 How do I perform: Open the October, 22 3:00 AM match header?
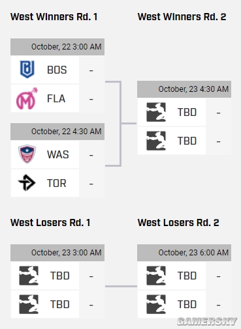click(57, 47)
